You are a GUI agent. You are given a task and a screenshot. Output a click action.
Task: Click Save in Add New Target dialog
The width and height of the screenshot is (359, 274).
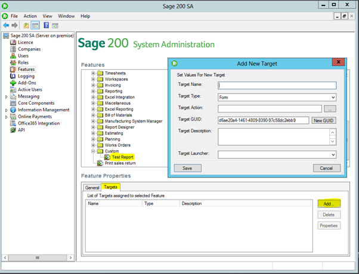pyautogui.click(x=187, y=168)
